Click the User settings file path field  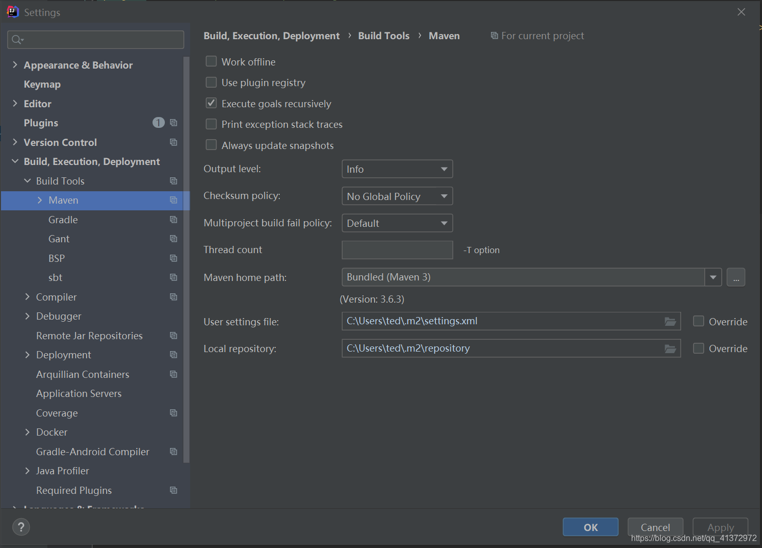(511, 321)
